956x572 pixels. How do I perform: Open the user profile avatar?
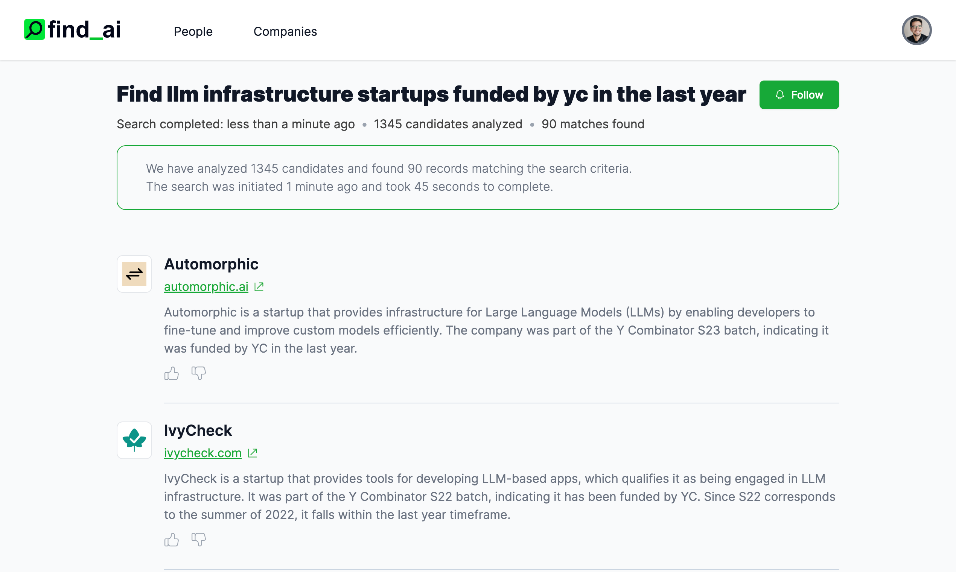[916, 30]
